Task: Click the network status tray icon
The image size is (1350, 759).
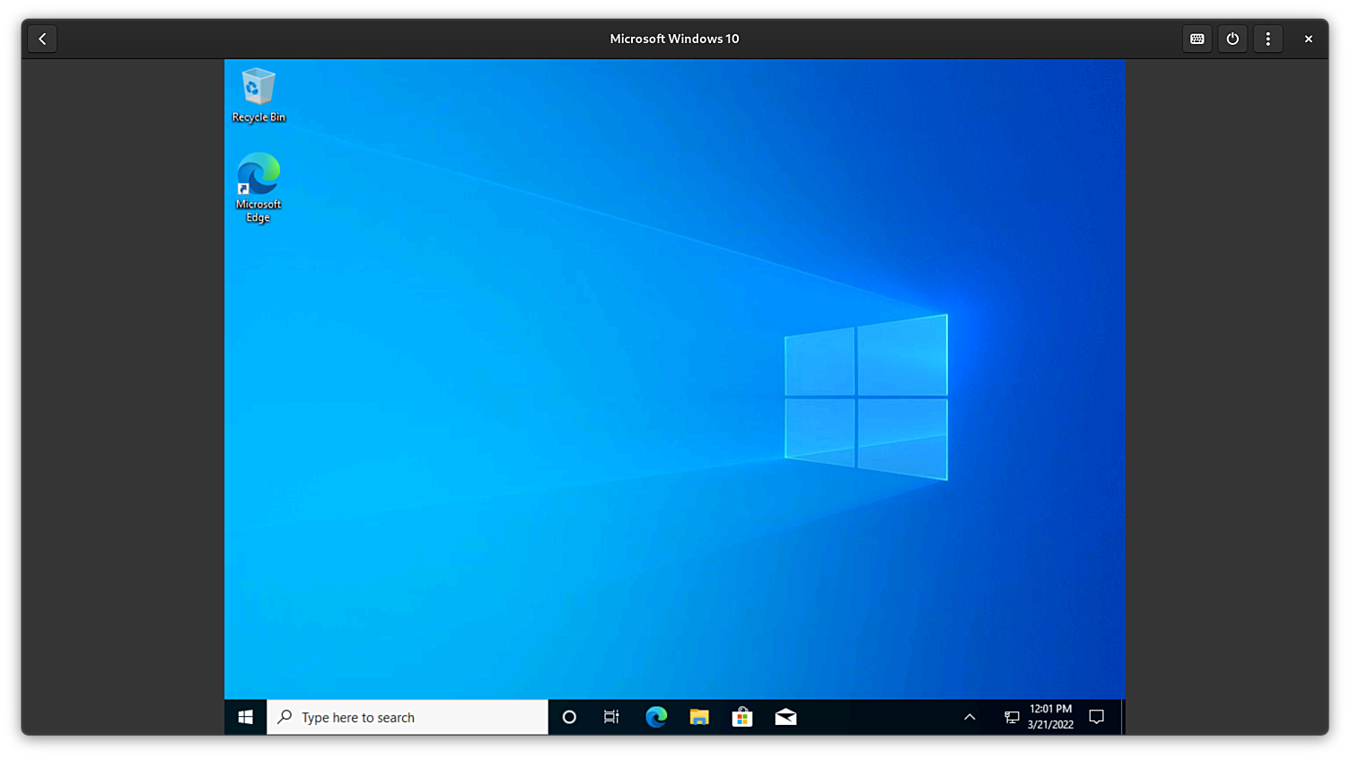Action: pyautogui.click(x=1012, y=717)
